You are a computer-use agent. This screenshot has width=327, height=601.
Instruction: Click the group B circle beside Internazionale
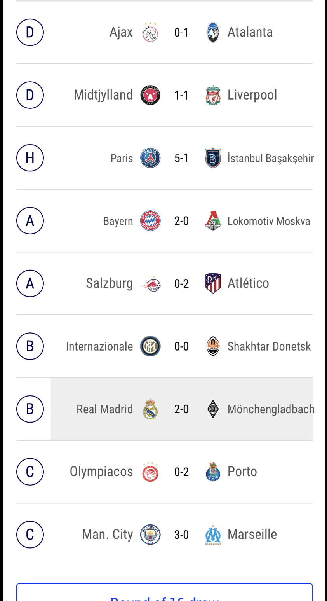tap(30, 346)
